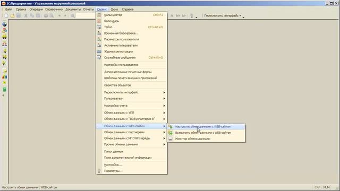The width and height of the screenshot is (340, 191).
Task: Select Настройки пользователя menu entry
Action: pyautogui.click(x=131, y=65)
